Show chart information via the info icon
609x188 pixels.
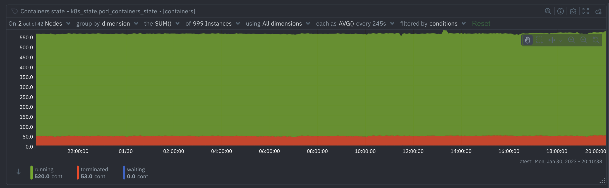(x=560, y=11)
